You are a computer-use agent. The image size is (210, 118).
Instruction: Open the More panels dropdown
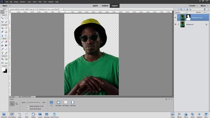tap(208, 114)
